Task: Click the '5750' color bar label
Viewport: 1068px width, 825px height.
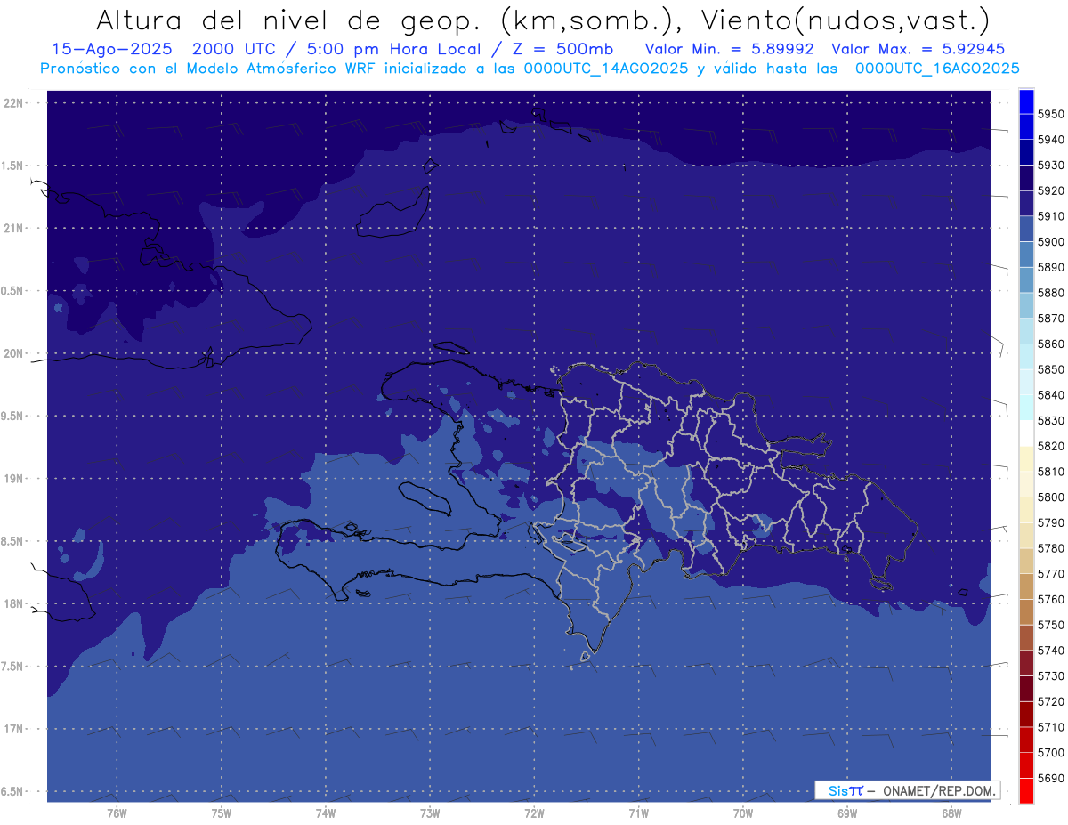Action: 1050,625
